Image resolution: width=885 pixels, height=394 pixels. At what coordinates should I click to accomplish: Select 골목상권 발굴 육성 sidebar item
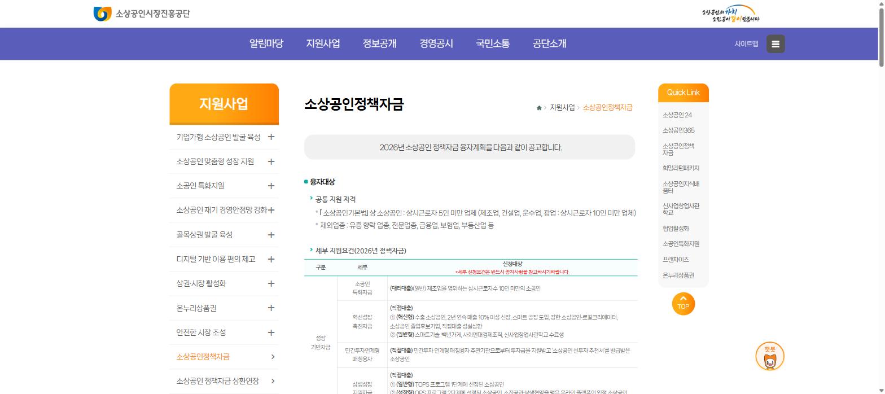pyautogui.click(x=204, y=235)
